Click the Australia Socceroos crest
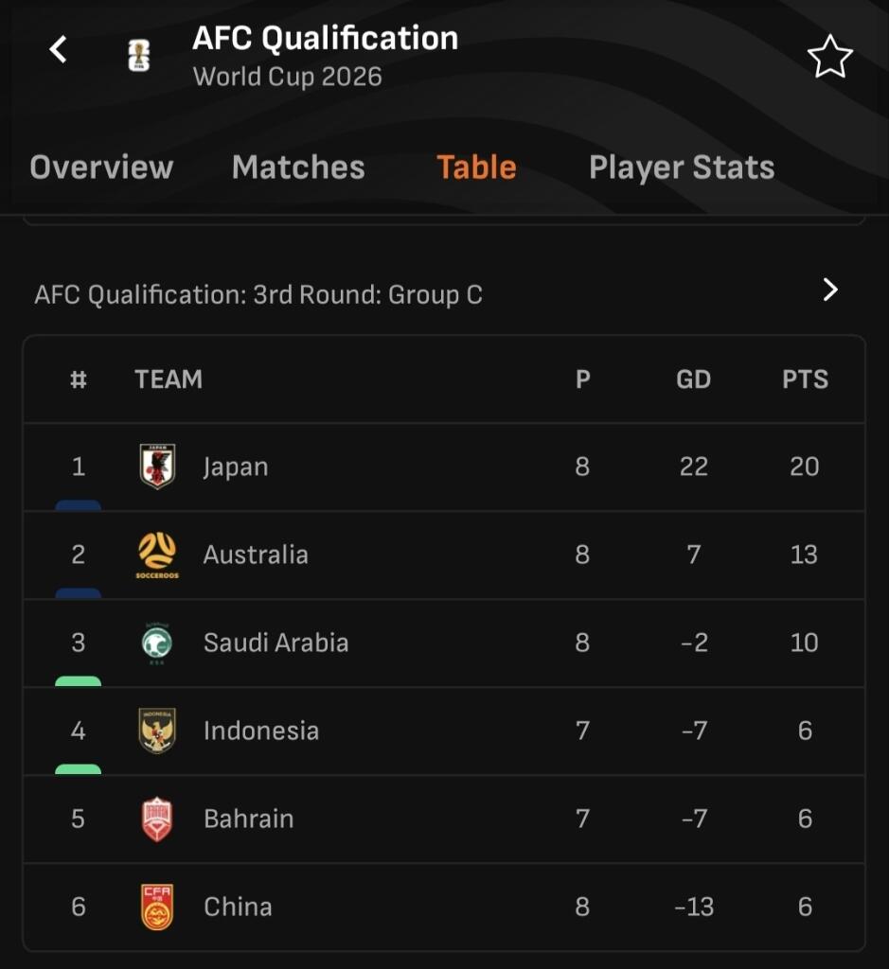The height and width of the screenshot is (969, 889). tap(157, 555)
